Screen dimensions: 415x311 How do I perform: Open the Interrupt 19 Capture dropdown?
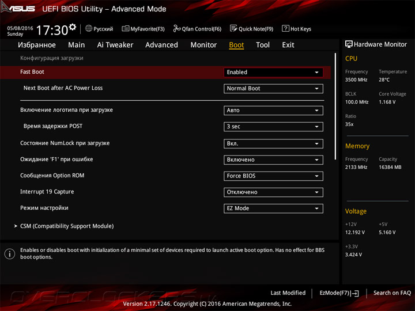pos(273,192)
